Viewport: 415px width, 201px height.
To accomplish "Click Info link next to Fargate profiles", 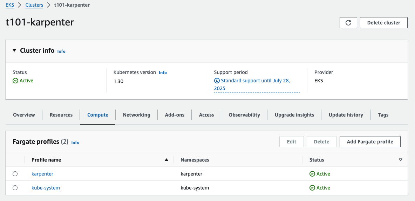I will coord(75,142).
